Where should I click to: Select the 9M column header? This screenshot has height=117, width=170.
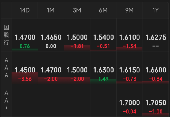(x=129, y=10)
